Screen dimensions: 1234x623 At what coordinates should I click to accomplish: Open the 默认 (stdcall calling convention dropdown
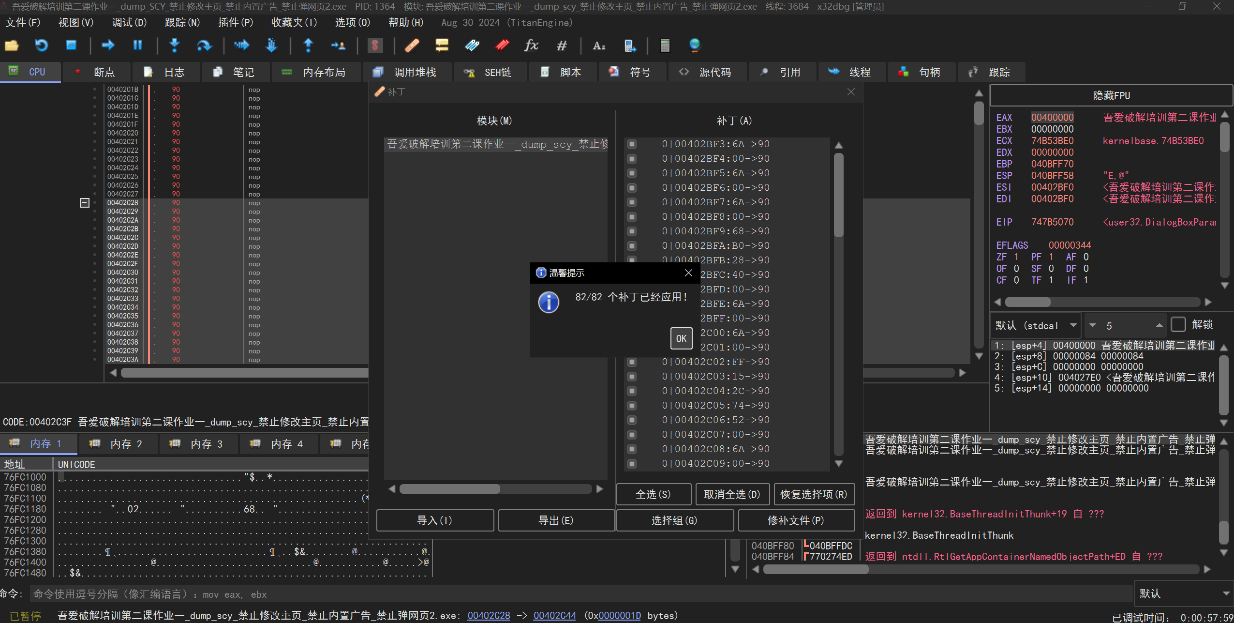(x=1036, y=325)
